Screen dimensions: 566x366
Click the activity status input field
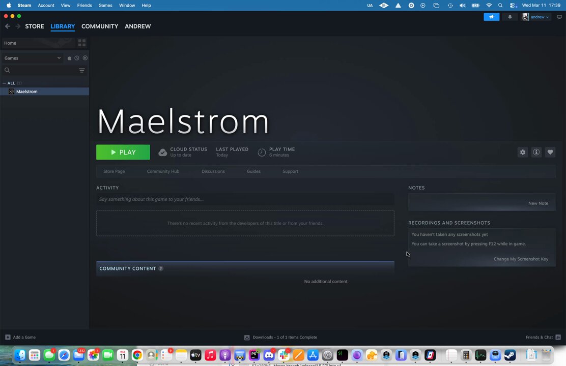[245, 199]
